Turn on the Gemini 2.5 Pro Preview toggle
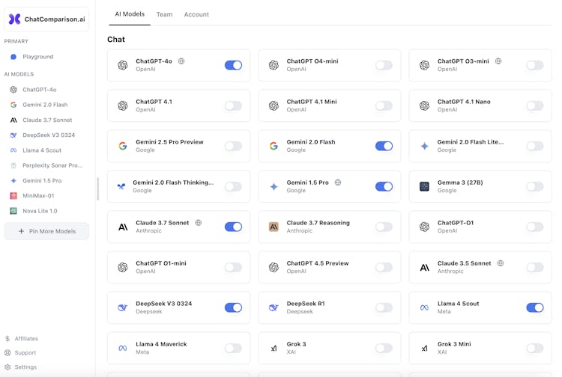This screenshot has width=562, height=377. pyautogui.click(x=233, y=146)
